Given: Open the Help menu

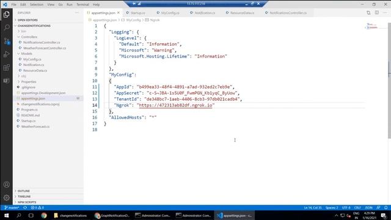Looking at the screenshot, I should [x=97, y=4].
